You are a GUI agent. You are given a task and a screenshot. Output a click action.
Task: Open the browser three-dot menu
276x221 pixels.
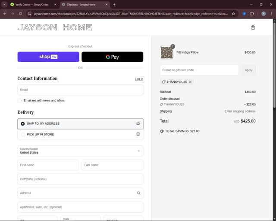(x=271, y=14)
